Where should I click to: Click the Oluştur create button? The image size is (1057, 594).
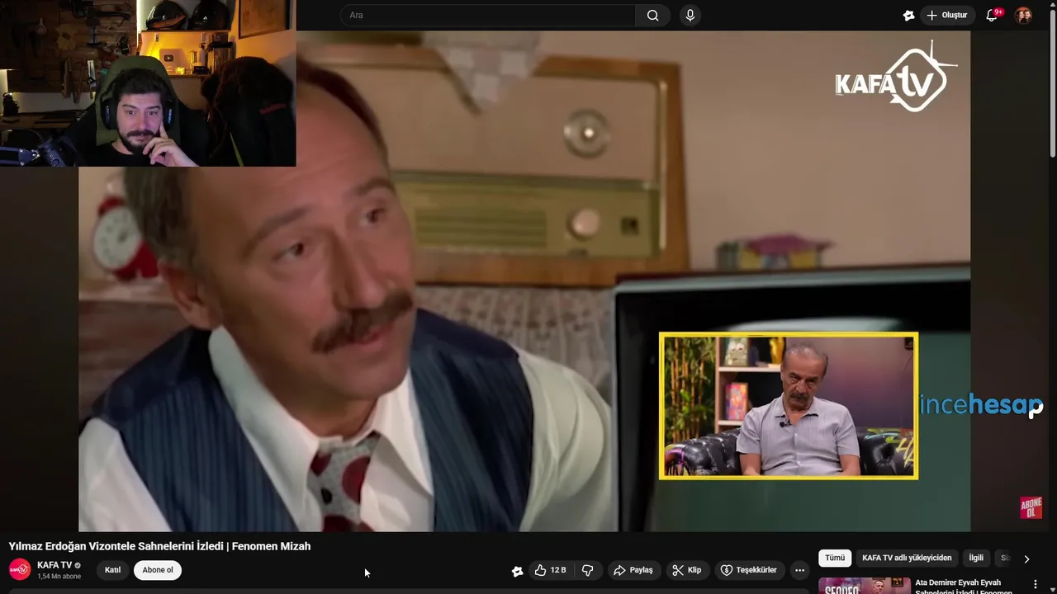pyautogui.click(x=946, y=15)
